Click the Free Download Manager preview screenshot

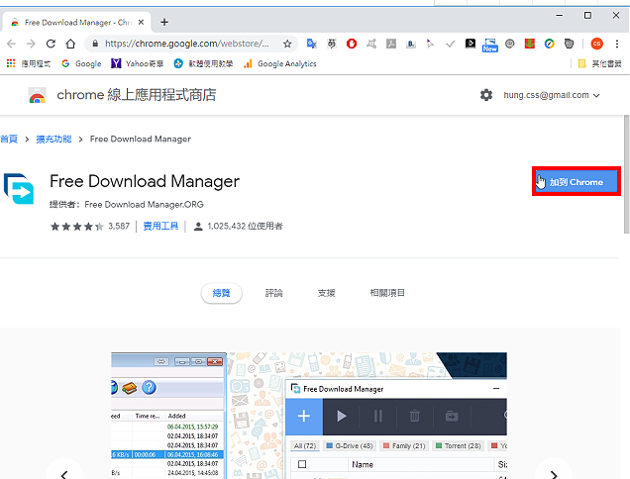pos(309,416)
